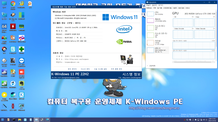Image resolution: width=218 pixels, height=122 pixels.
Task: Open the 내 PC desktop icon
Action: pos(4,5)
